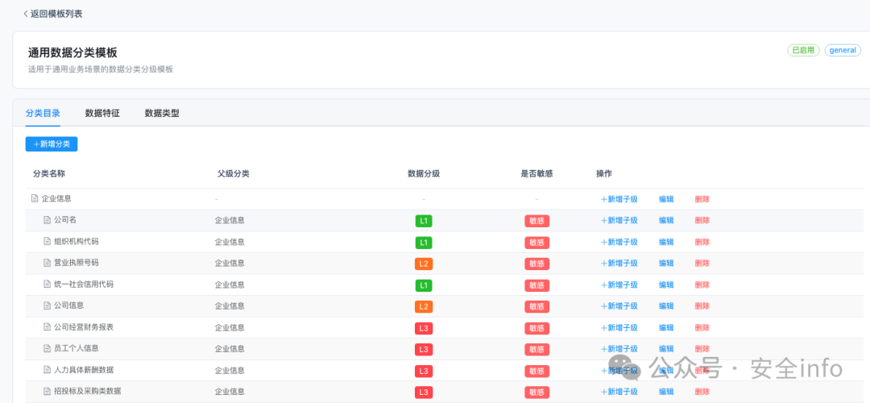Edit the 组织机构代码 row

666,242
